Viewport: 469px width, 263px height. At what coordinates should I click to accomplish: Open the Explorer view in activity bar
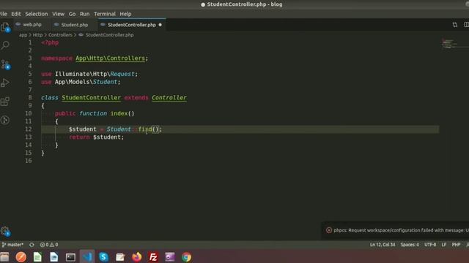[x=5, y=27]
